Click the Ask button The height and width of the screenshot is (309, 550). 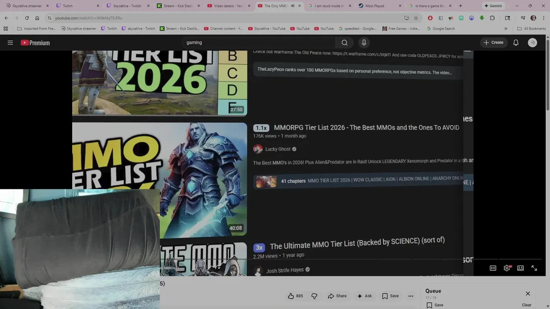(x=364, y=296)
